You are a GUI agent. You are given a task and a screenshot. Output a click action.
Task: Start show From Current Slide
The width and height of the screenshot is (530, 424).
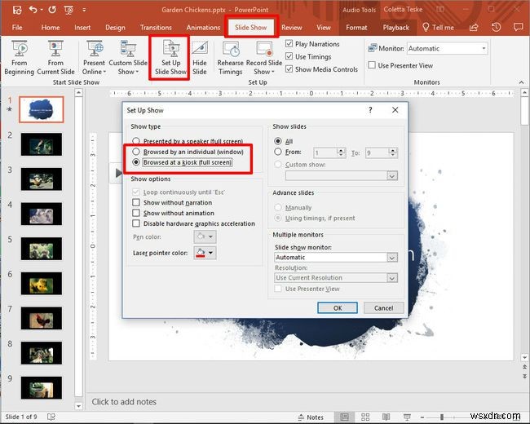55,57
